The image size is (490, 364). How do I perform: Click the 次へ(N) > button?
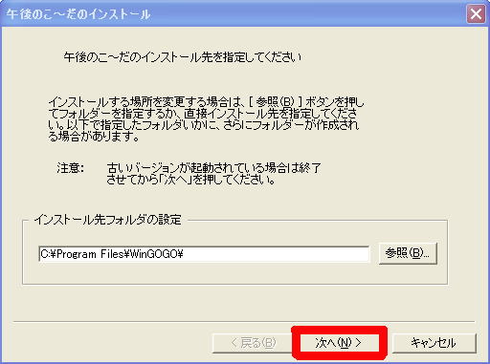click(x=340, y=343)
